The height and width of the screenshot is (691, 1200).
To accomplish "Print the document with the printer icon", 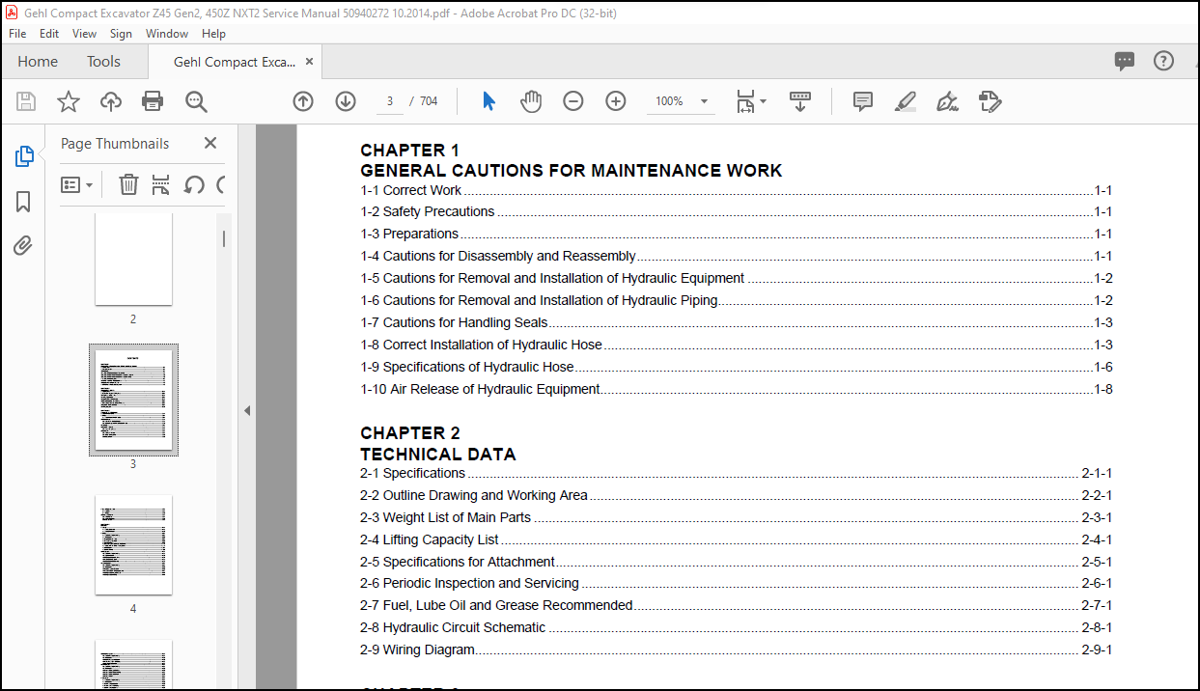I will pyautogui.click(x=153, y=101).
